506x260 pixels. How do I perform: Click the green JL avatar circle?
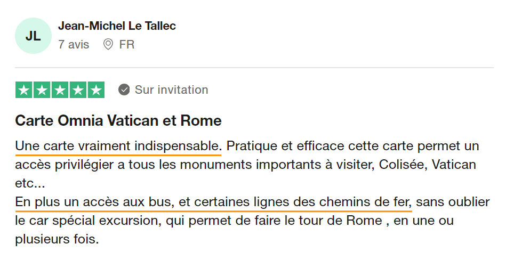(x=33, y=36)
